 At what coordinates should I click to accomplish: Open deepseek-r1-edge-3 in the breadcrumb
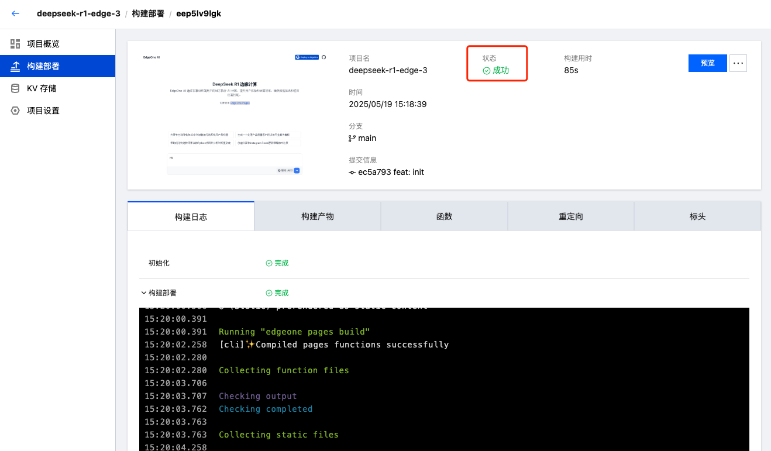[x=78, y=13]
